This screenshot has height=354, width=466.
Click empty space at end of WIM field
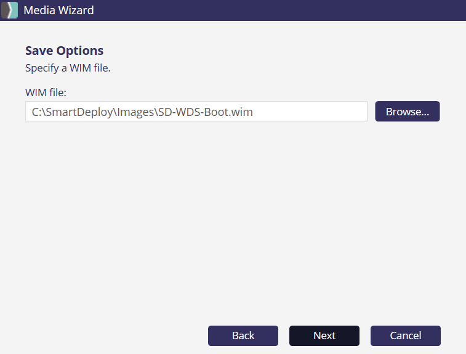pyautogui.click(x=314, y=112)
